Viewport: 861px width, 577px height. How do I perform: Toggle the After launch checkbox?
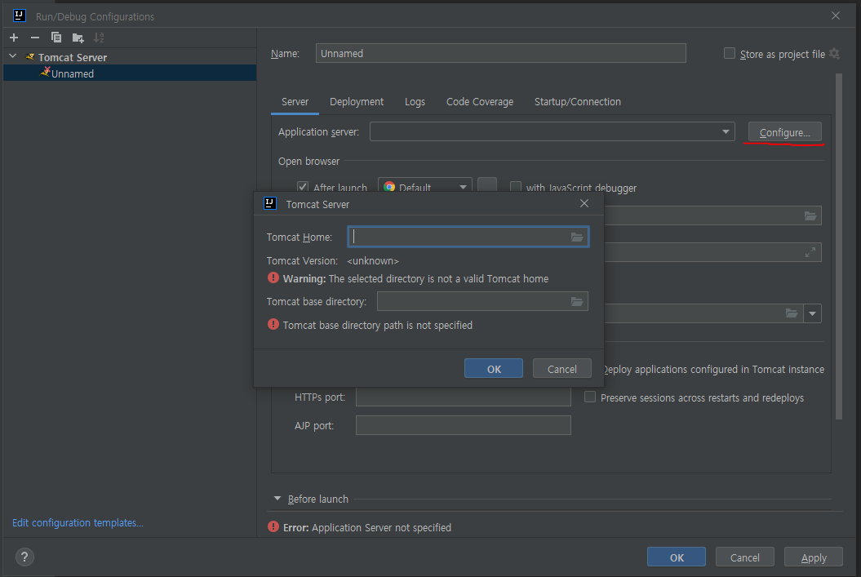point(303,187)
